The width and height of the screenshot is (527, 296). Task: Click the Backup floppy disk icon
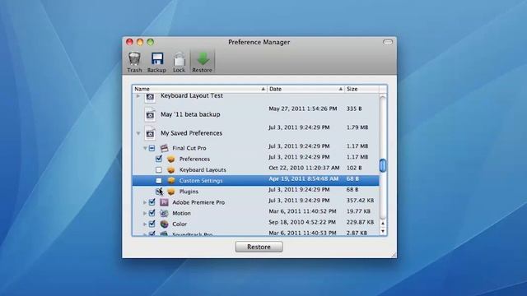157,58
